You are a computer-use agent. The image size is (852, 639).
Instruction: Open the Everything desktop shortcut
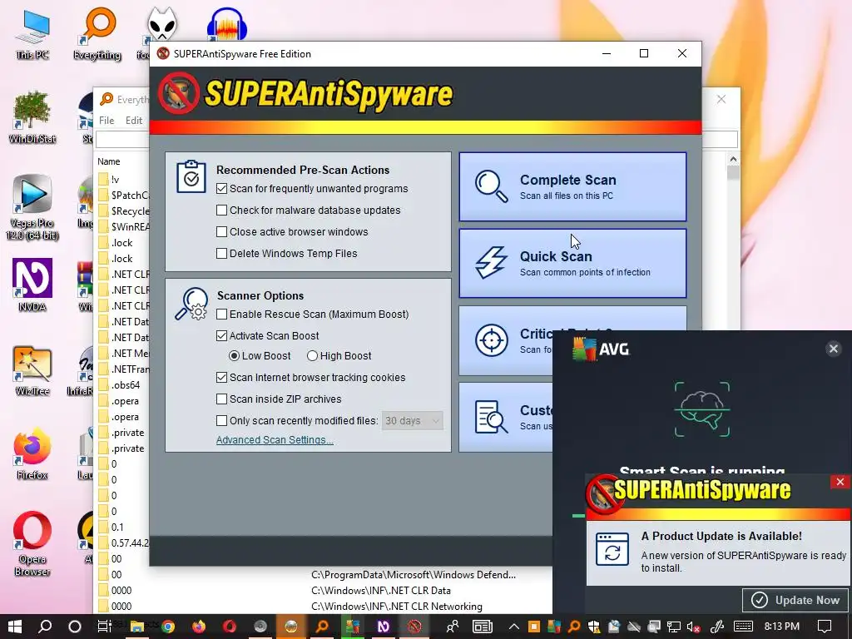pos(97,33)
